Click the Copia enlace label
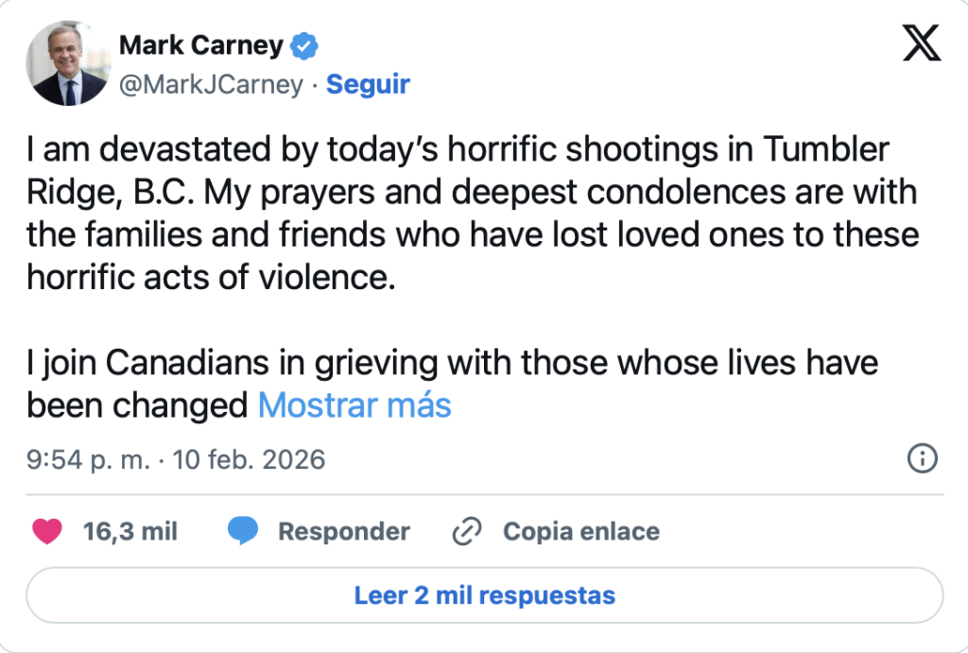968x653 pixels. (x=580, y=531)
